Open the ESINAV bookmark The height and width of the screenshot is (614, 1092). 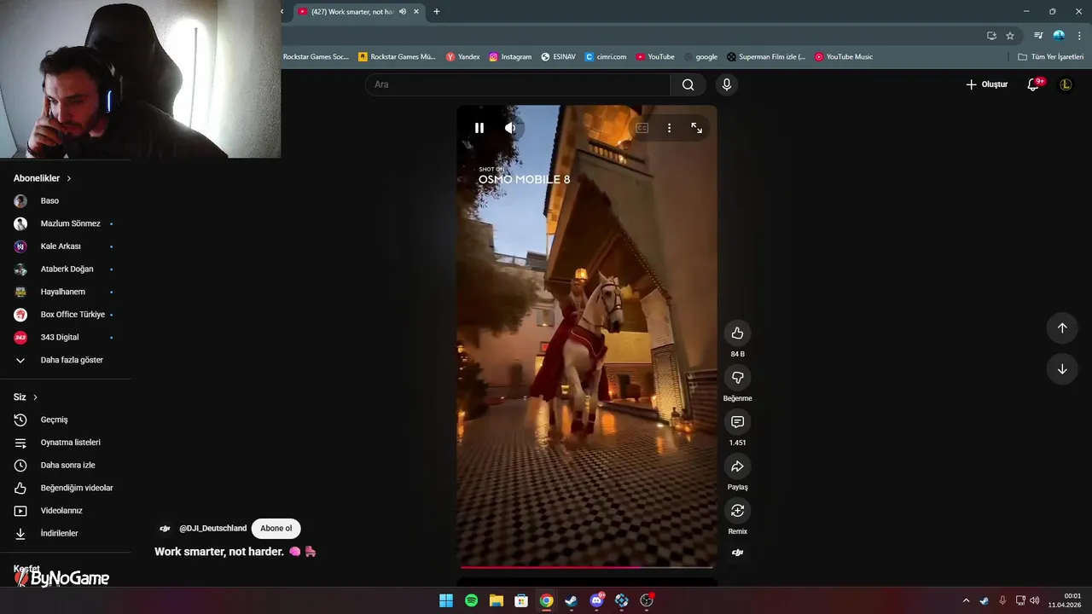[x=559, y=57]
